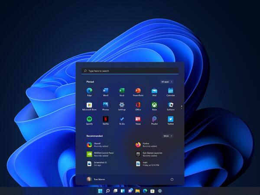Launch Word from pinned apps
This screenshot has width=260, height=195.
pos(106,92)
